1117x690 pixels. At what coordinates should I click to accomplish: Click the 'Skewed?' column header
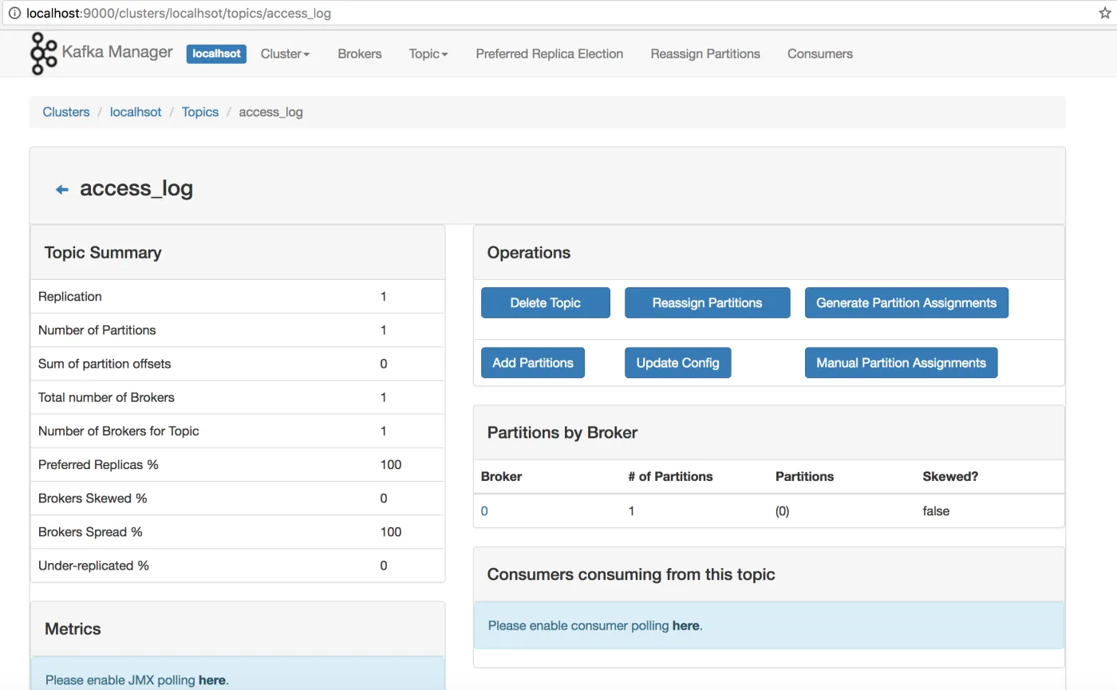pos(950,476)
